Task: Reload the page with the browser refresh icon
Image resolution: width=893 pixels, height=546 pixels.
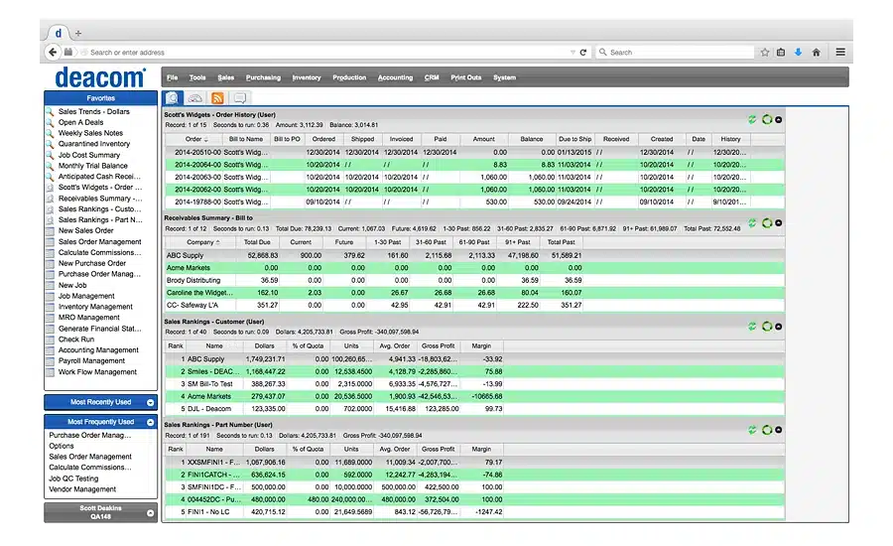Action: pos(583,53)
